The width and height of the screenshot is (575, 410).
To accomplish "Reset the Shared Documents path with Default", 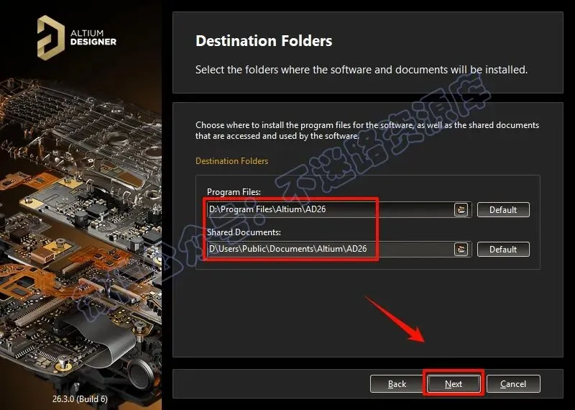I will click(x=503, y=249).
